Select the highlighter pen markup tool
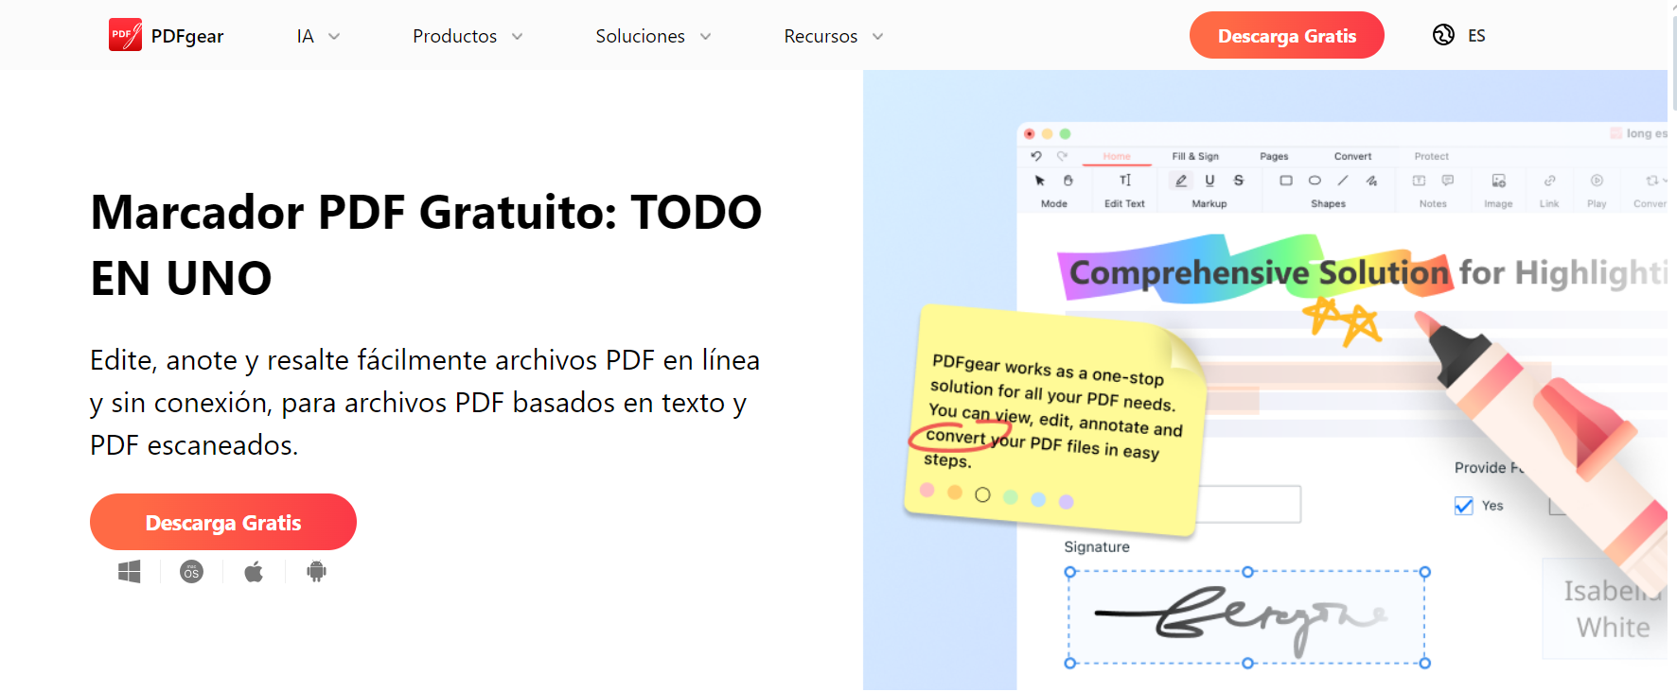The height and width of the screenshot is (692, 1677). (x=1181, y=181)
